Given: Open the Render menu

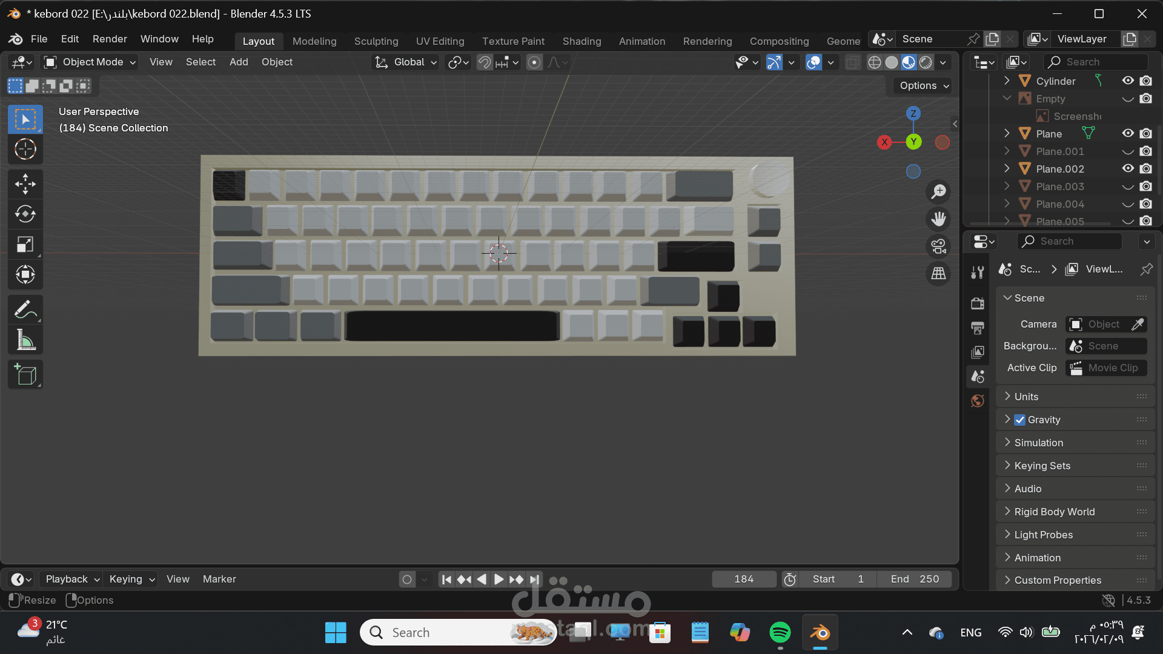Looking at the screenshot, I should (110, 39).
